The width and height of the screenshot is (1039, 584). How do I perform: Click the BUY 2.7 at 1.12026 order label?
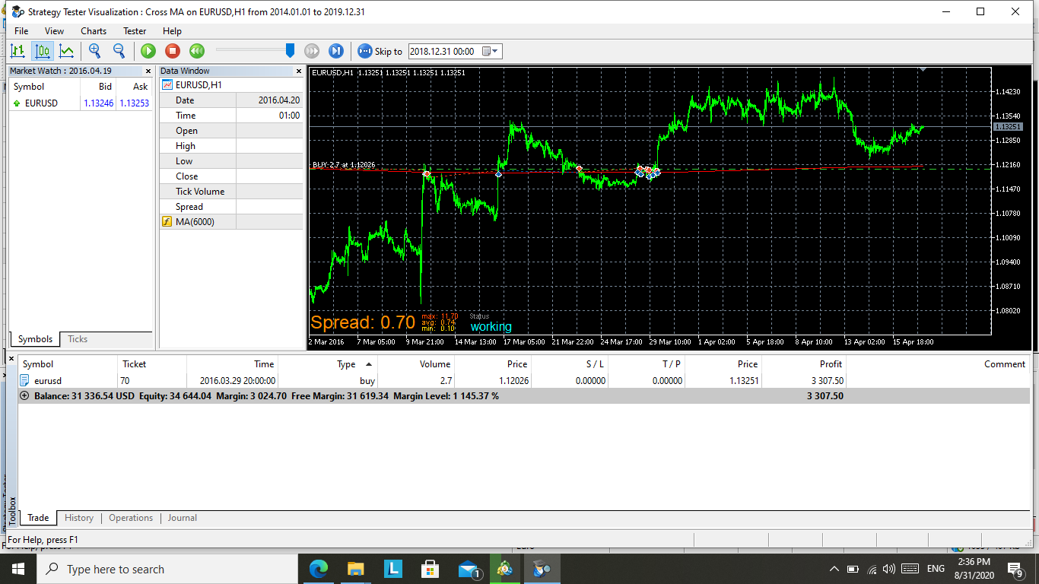click(x=344, y=164)
